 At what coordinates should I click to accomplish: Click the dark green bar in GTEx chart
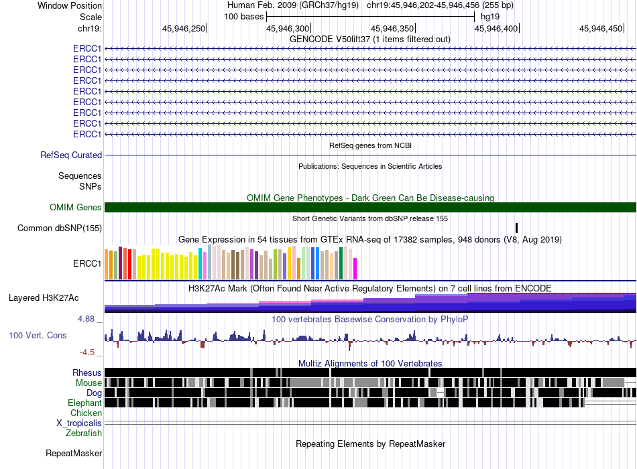[x=341, y=263]
